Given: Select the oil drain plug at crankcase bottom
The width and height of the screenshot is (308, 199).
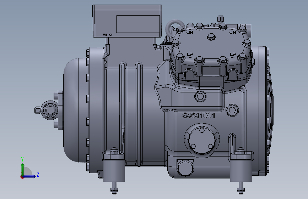Looking at the screenshot, I should 185,167.
